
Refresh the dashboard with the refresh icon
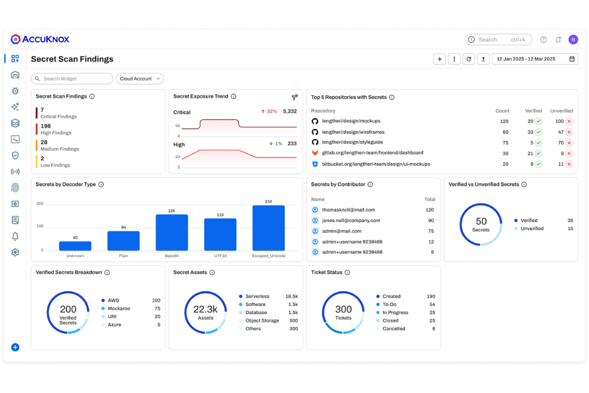pyautogui.click(x=469, y=58)
